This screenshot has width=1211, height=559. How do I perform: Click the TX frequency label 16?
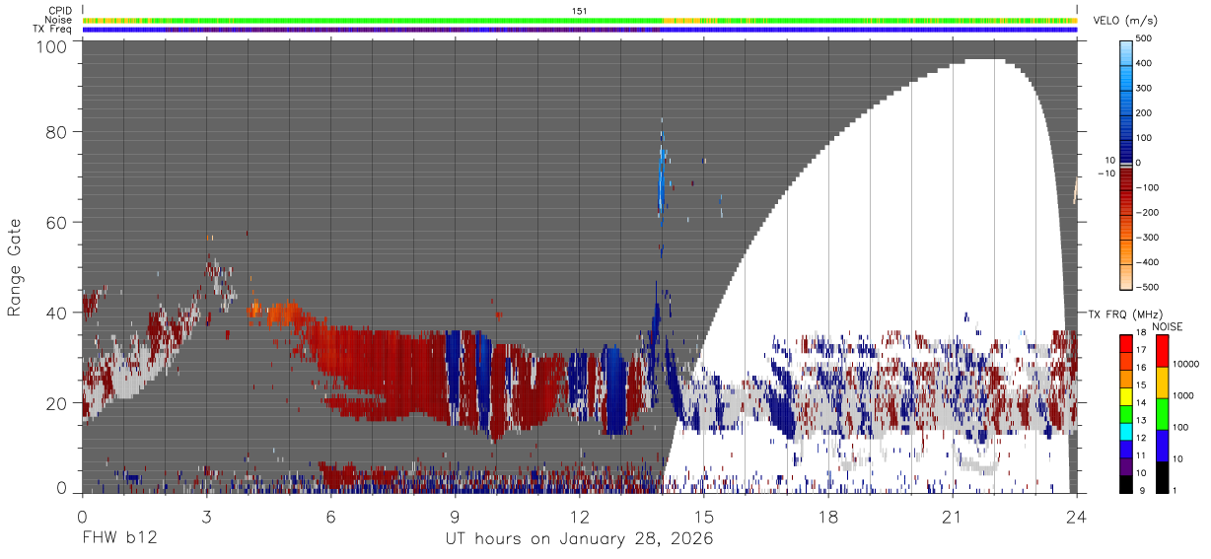[x=1143, y=371]
